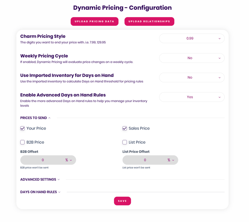Save the pricing configuration
Viewport: 249px width, 222px height.
(x=122, y=201)
